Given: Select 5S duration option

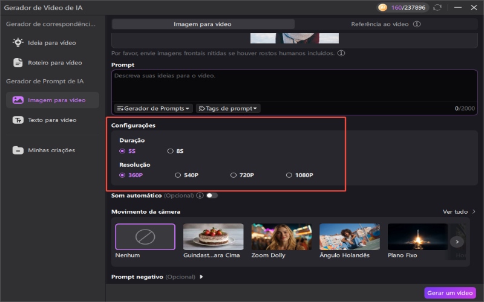Looking at the screenshot, I should [128, 151].
